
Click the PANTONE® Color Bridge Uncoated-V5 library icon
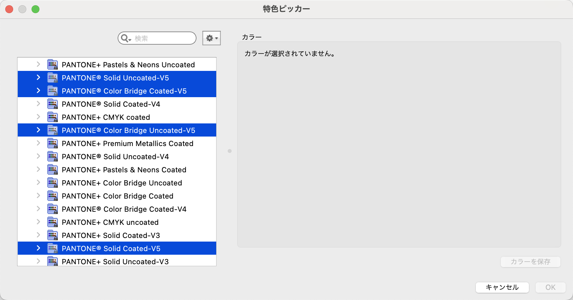click(x=53, y=130)
